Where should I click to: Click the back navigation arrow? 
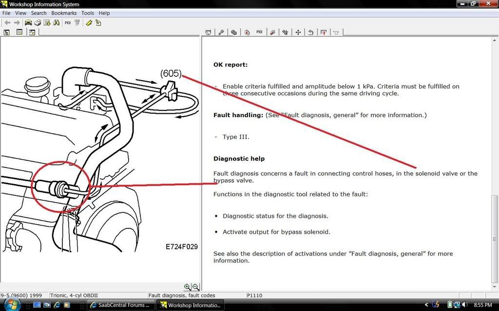click(x=7, y=22)
